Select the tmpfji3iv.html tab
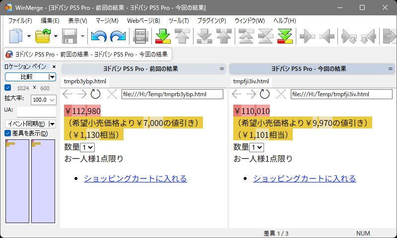Image resolution: width=397 pixels, height=238 pixels. click(x=251, y=81)
